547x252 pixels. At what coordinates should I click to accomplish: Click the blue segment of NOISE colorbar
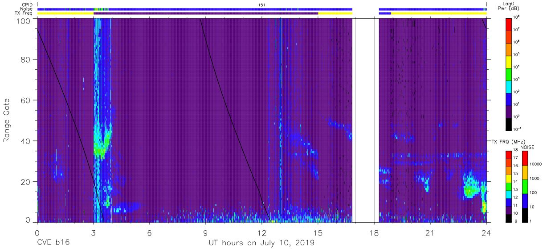click(525, 200)
